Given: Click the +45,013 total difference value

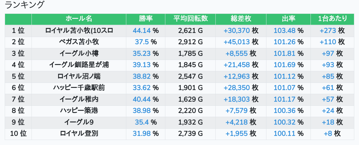Looking at the screenshot, I should [x=236, y=42].
